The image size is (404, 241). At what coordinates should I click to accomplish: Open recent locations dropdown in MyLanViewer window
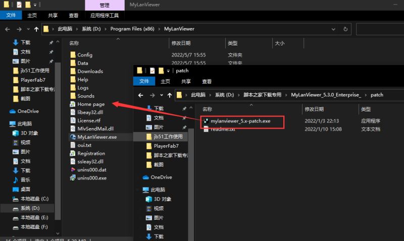pos(28,29)
